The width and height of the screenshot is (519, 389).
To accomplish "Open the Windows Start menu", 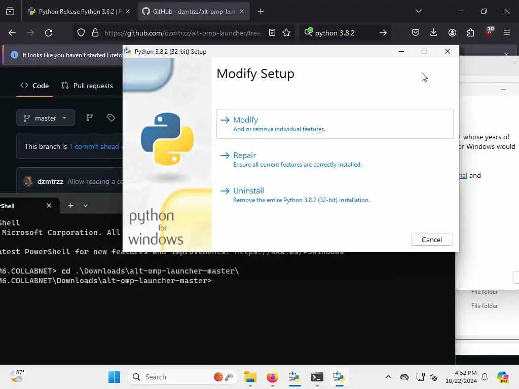I will pos(114,377).
